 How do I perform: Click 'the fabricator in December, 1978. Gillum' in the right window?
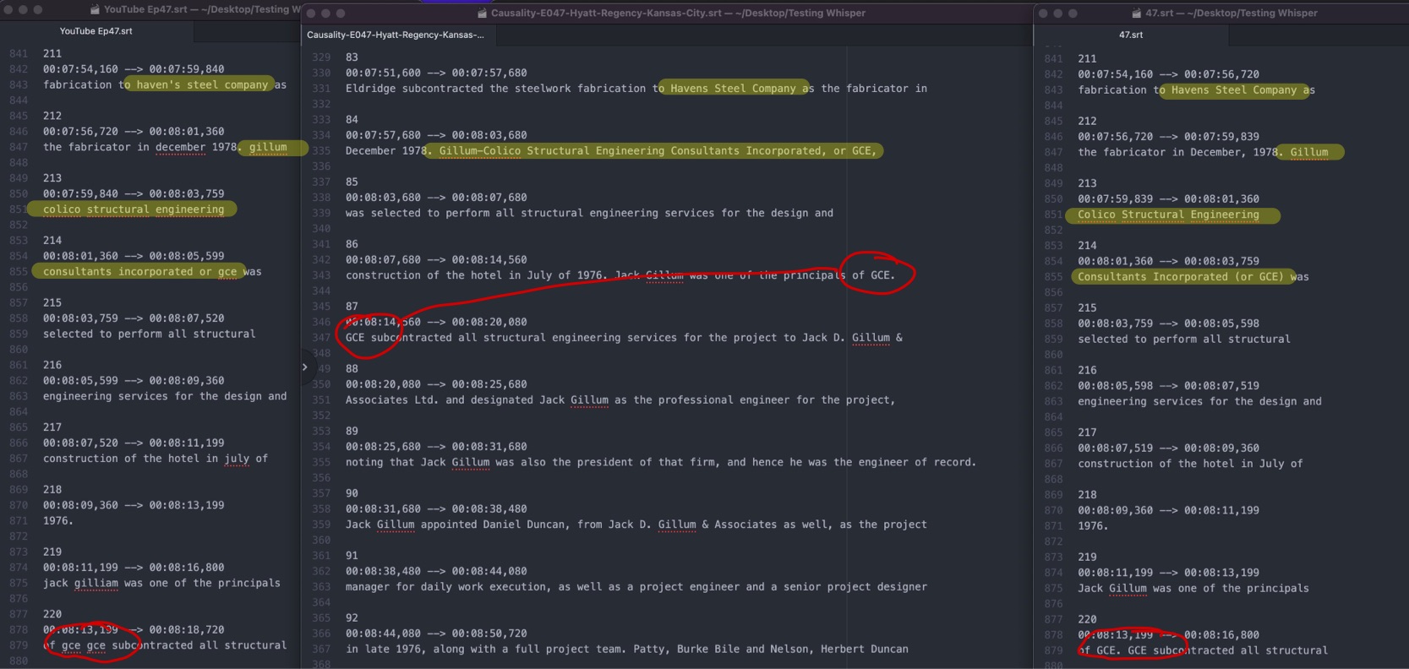point(1203,153)
